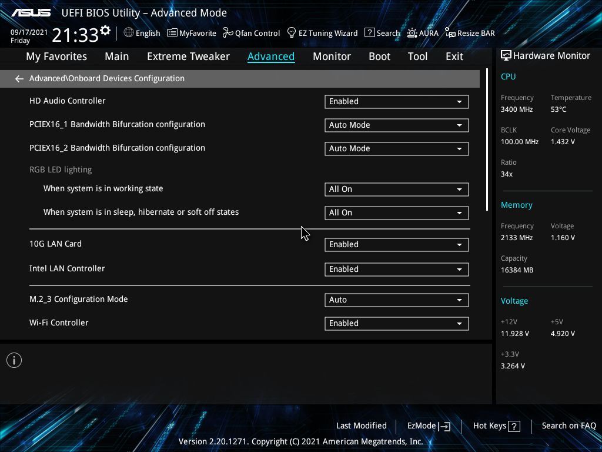Switch to Main tab

117,56
